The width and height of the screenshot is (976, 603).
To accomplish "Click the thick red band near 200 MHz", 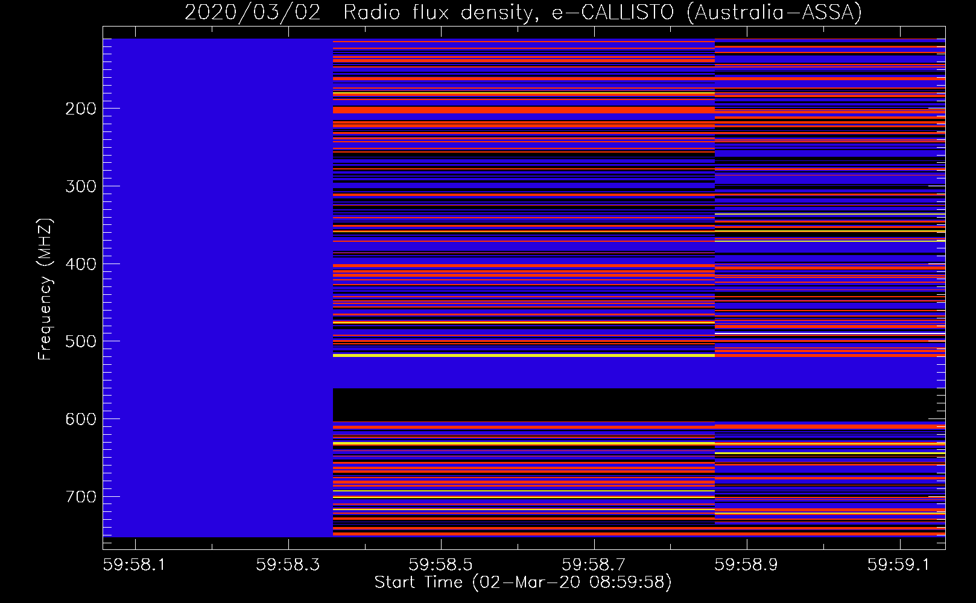I will 524,110.
